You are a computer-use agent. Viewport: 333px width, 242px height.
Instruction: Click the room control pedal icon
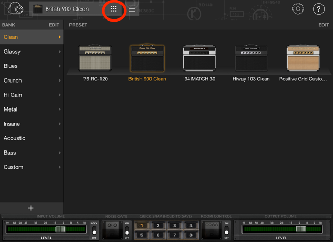211,230
